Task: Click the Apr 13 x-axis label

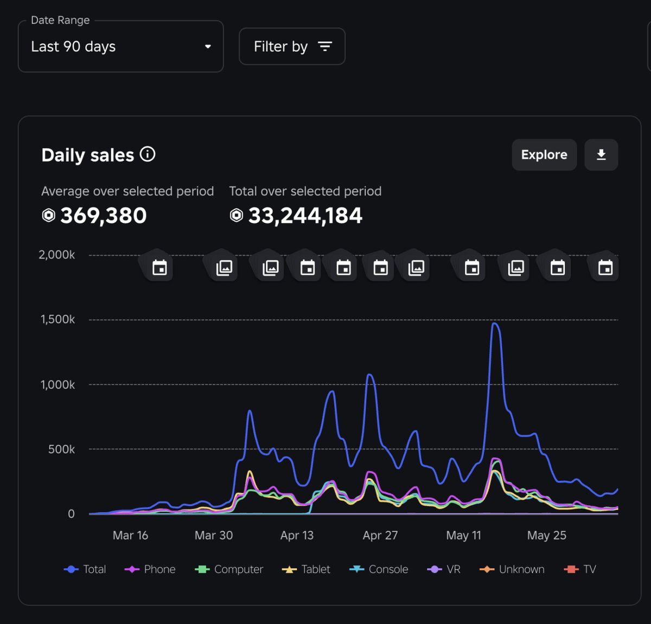Action: coord(297,536)
